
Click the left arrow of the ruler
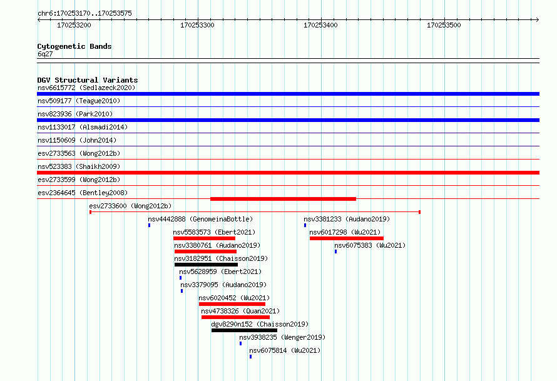(39, 20)
